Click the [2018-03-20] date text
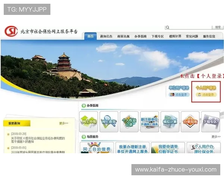224x179 pixels. [x=19, y=134]
